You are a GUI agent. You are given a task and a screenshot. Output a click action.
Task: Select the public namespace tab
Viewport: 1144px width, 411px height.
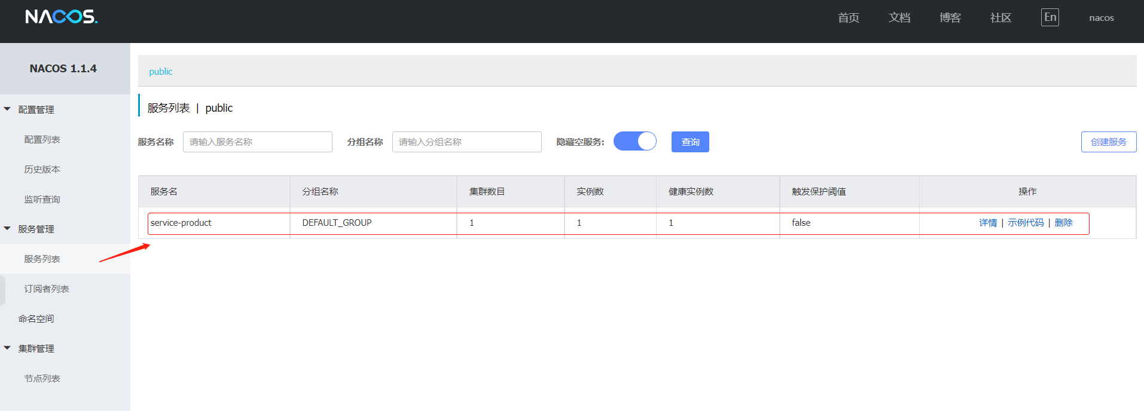(x=161, y=72)
